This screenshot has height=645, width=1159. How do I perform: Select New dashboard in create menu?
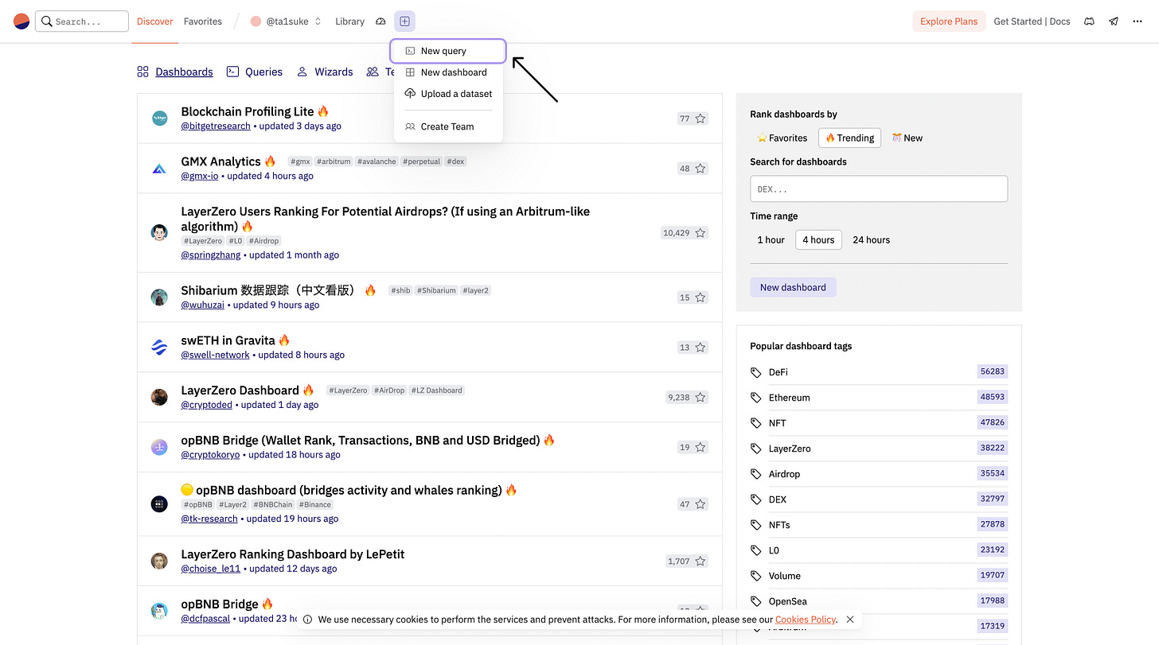pyautogui.click(x=448, y=72)
